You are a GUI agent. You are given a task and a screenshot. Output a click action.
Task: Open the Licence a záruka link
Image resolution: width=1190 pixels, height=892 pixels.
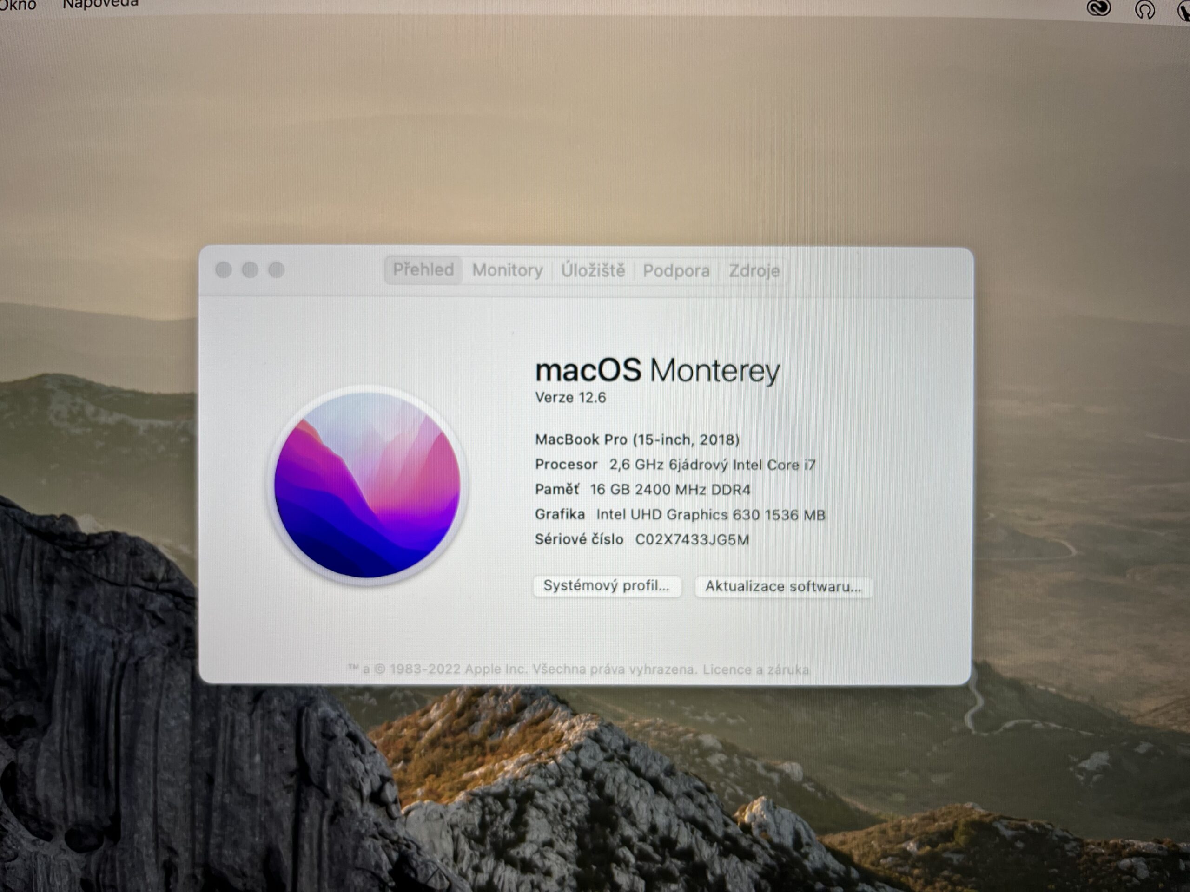tap(755, 670)
